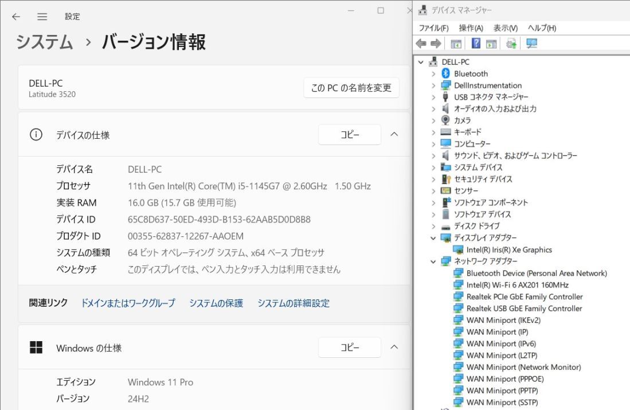Copy the Windows specifications

click(x=350, y=347)
